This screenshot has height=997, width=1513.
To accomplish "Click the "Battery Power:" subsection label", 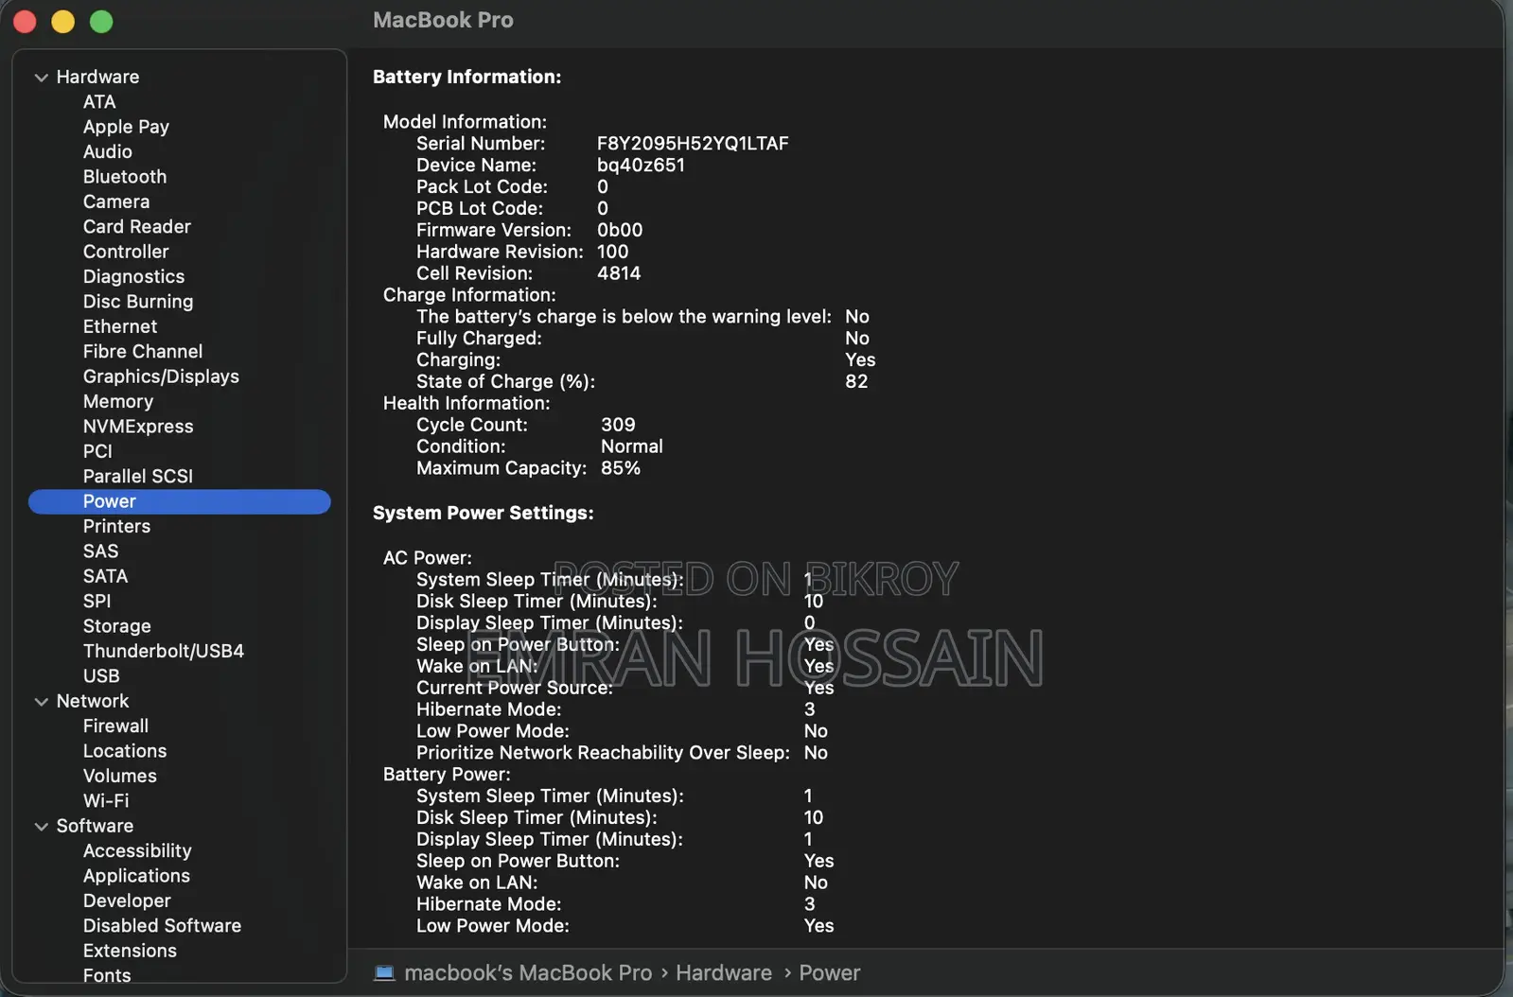I will pos(447,775).
